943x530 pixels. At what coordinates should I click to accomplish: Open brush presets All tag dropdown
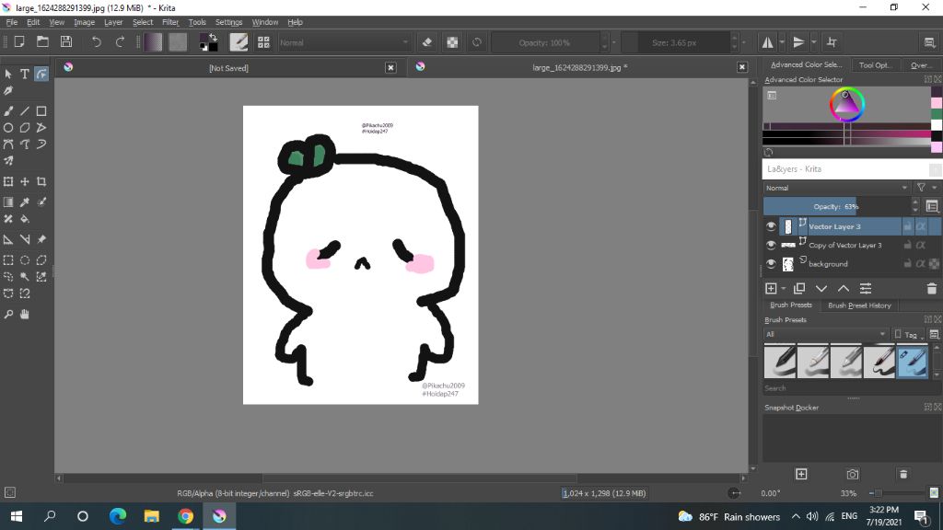pyautogui.click(x=826, y=334)
